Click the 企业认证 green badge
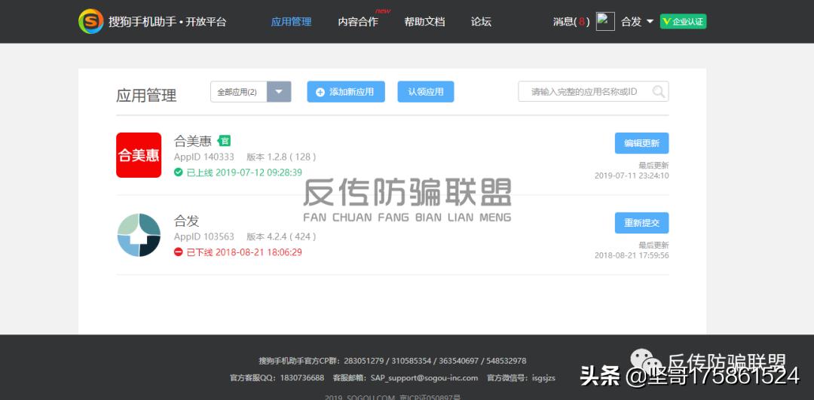The image size is (814, 400). [x=683, y=21]
